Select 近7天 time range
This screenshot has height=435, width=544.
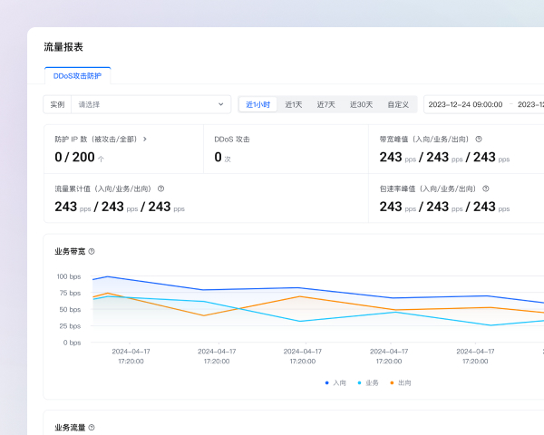[x=325, y=104]
